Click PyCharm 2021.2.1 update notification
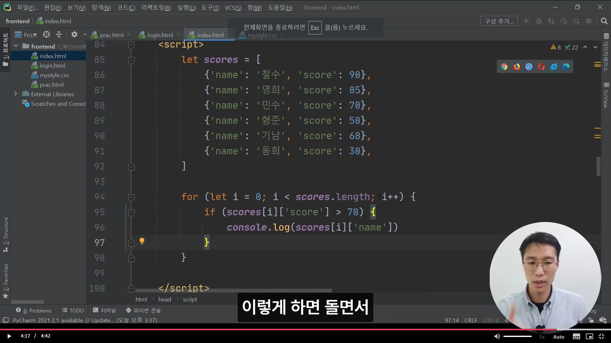The width and height of the screenshot is (611, 343). click(x=85, y=320)
